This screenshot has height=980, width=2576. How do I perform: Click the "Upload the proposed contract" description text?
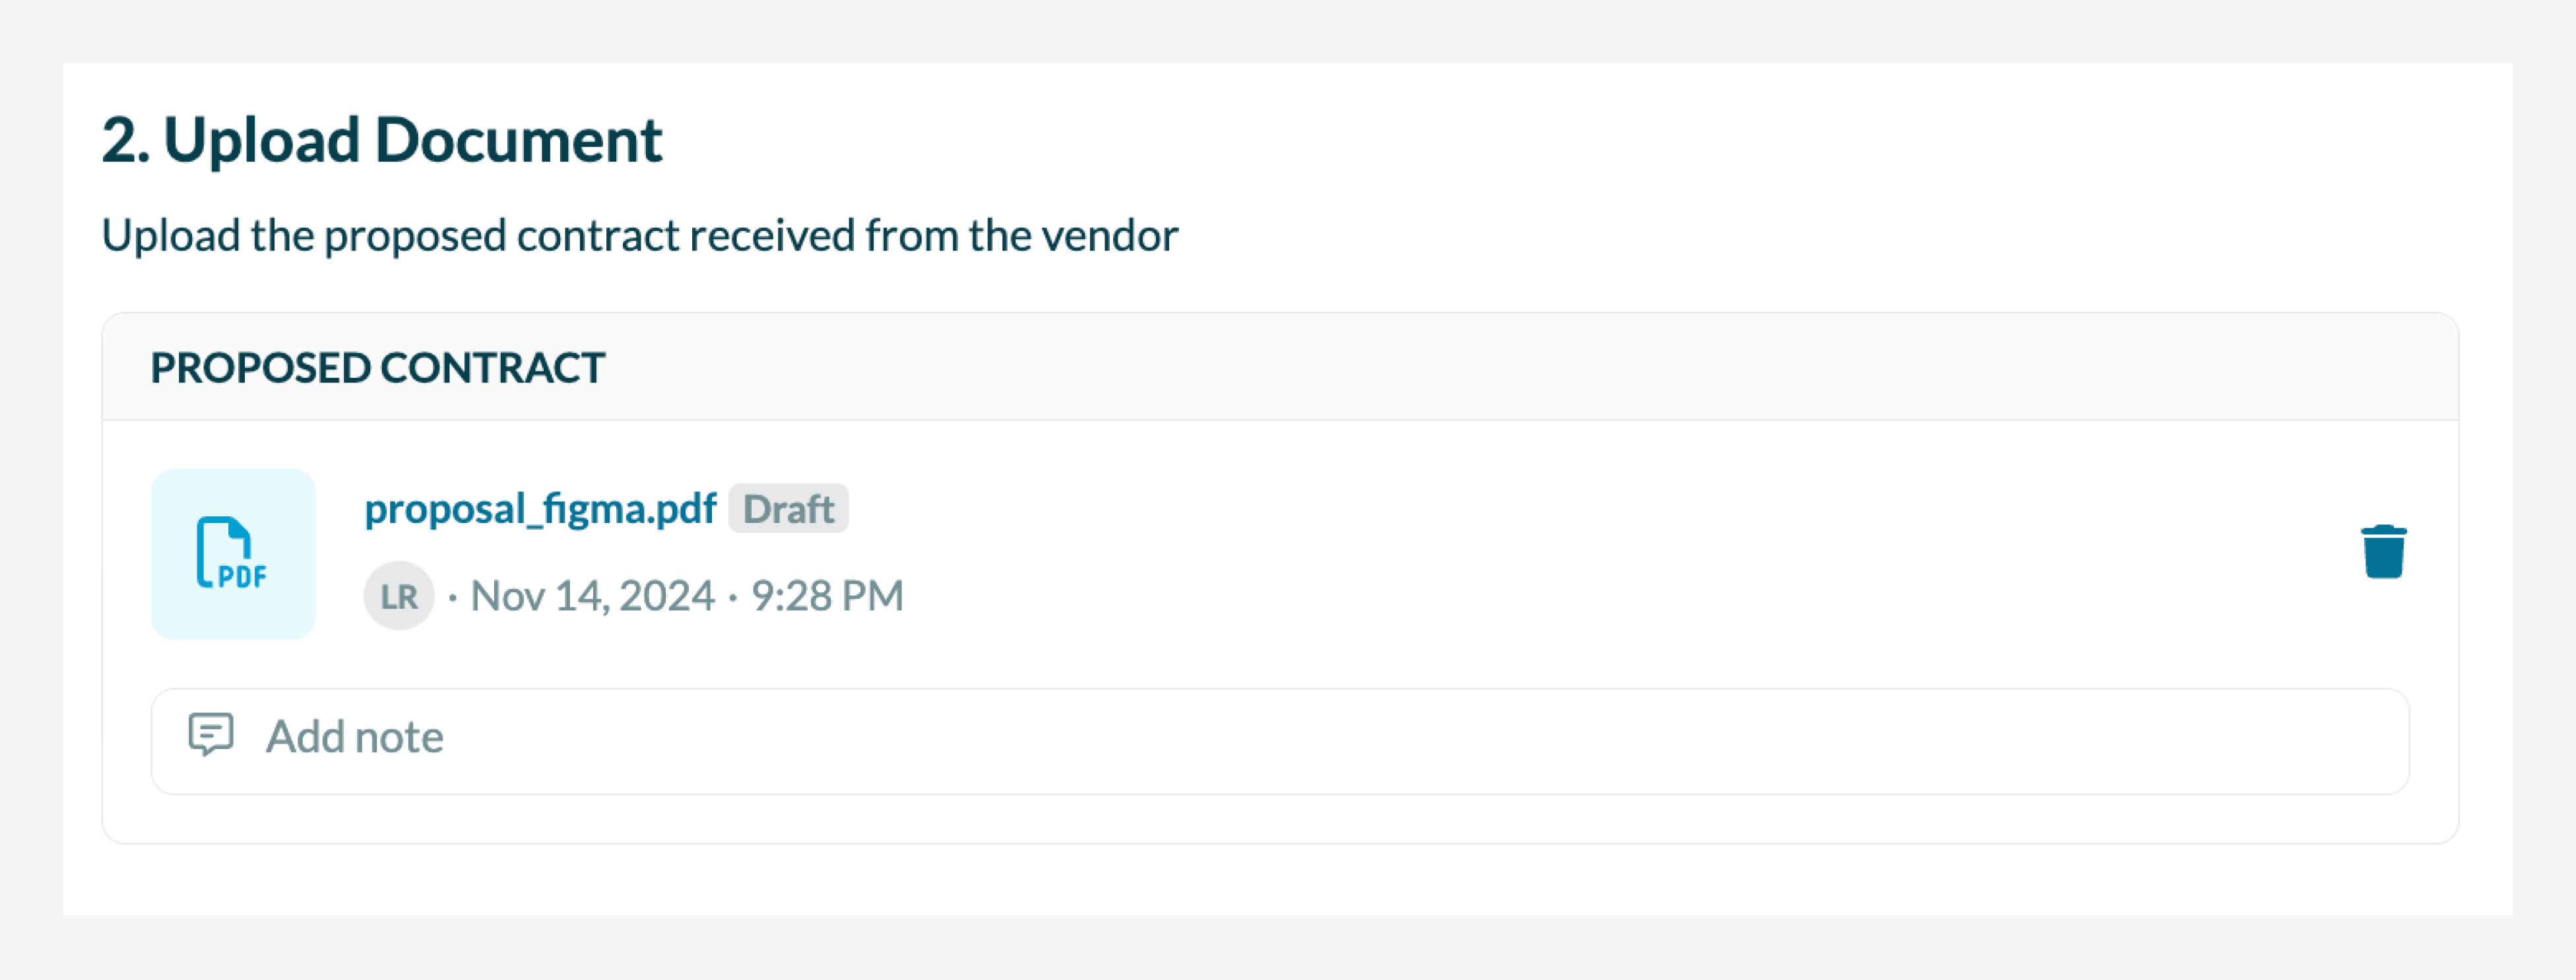639,235
